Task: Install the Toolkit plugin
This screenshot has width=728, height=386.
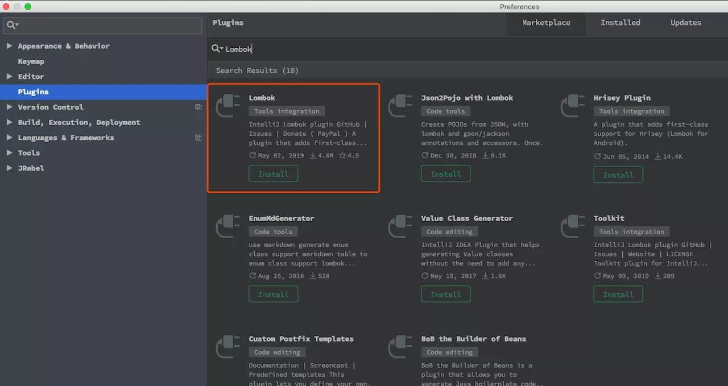Action: (618, 294)
